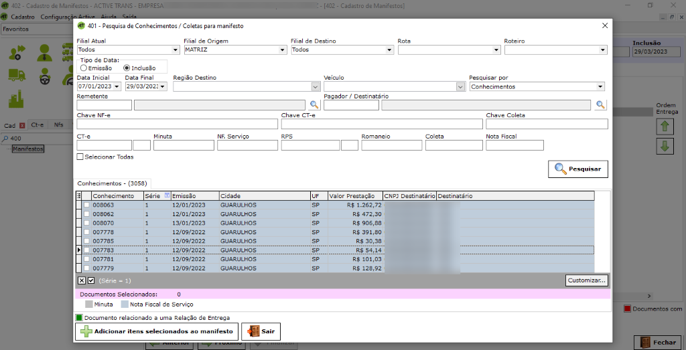Click the Inclusão date field showing 29/03/2023

[657, 52]
